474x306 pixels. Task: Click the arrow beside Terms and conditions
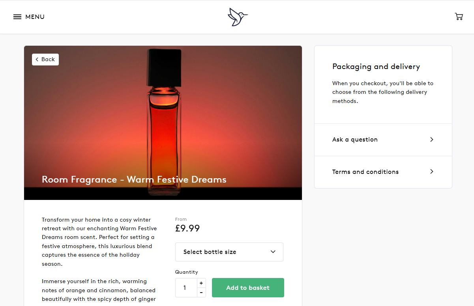[432, 172]
